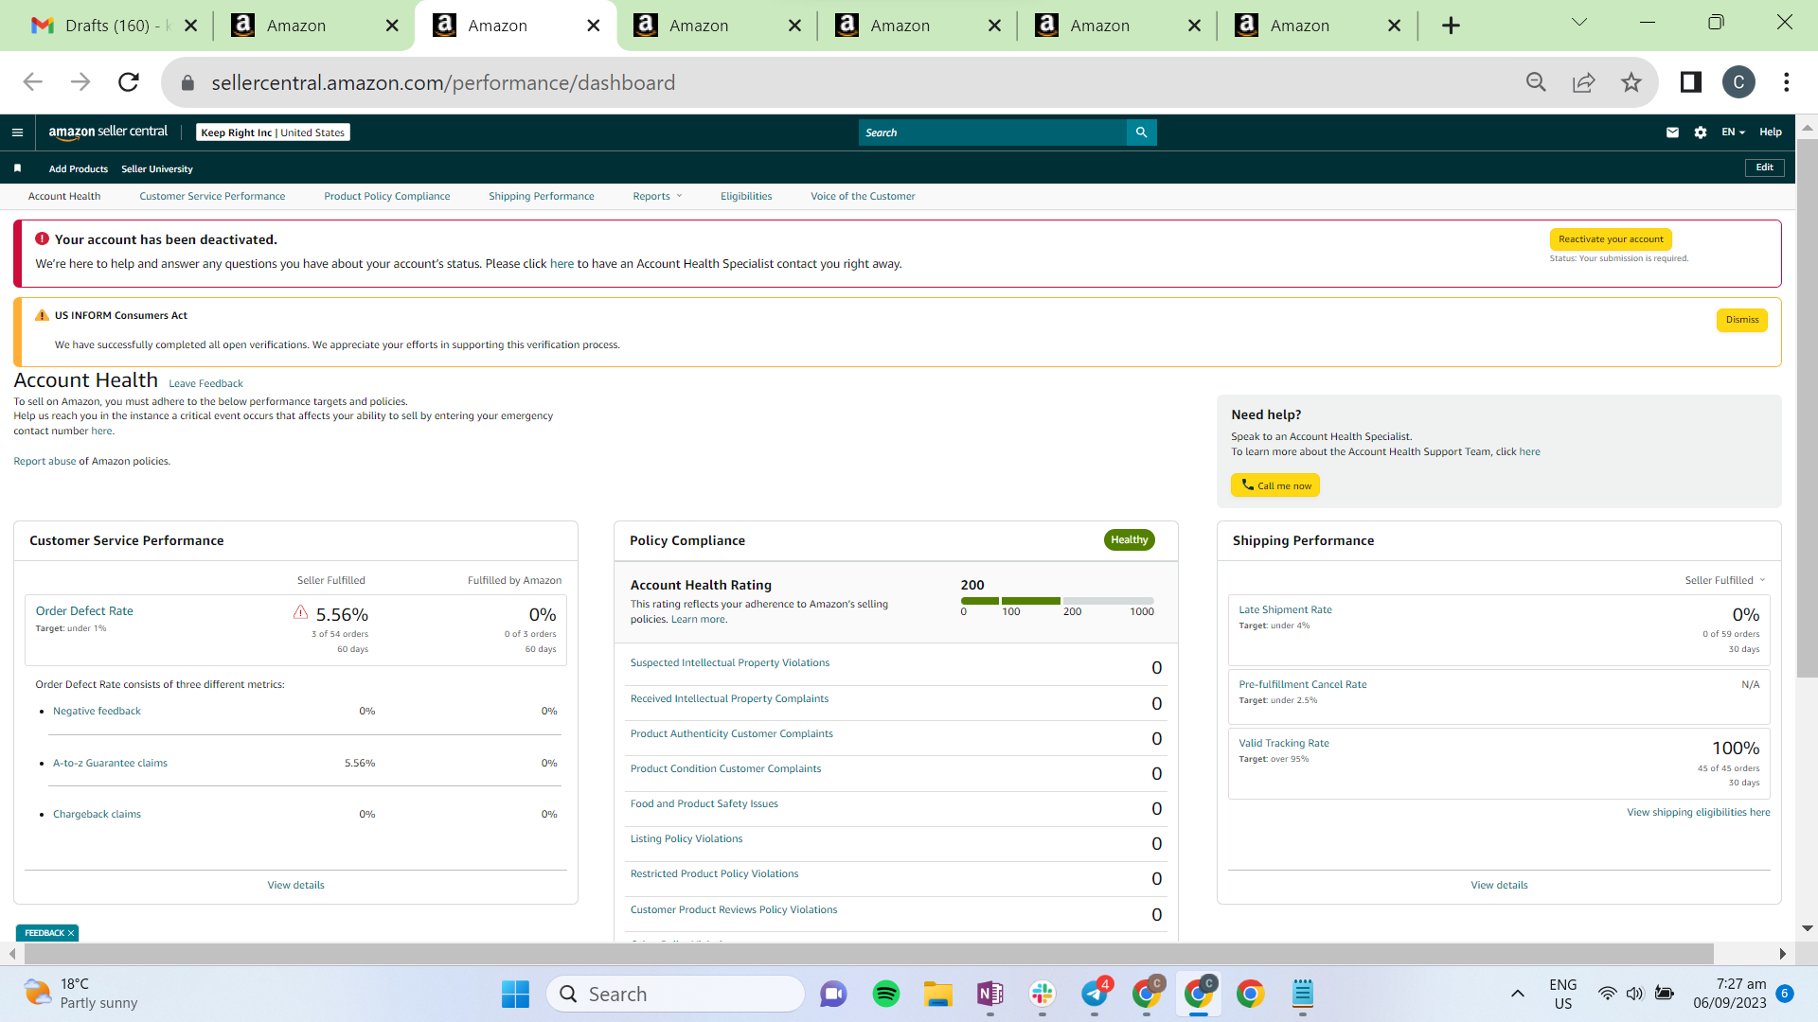
Task: Reload the page with the refresh icon
Action: coord(129,82)
